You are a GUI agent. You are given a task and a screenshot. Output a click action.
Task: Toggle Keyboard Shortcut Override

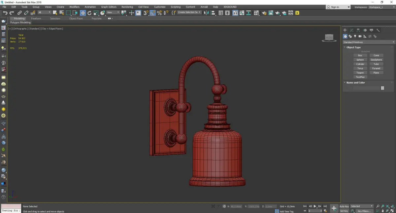pyautogui.click(x=138, y=13)
